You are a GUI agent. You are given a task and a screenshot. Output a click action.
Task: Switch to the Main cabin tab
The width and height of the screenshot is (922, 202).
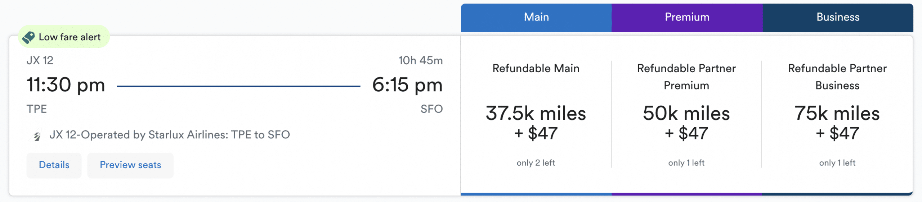[x=536, y=17]
